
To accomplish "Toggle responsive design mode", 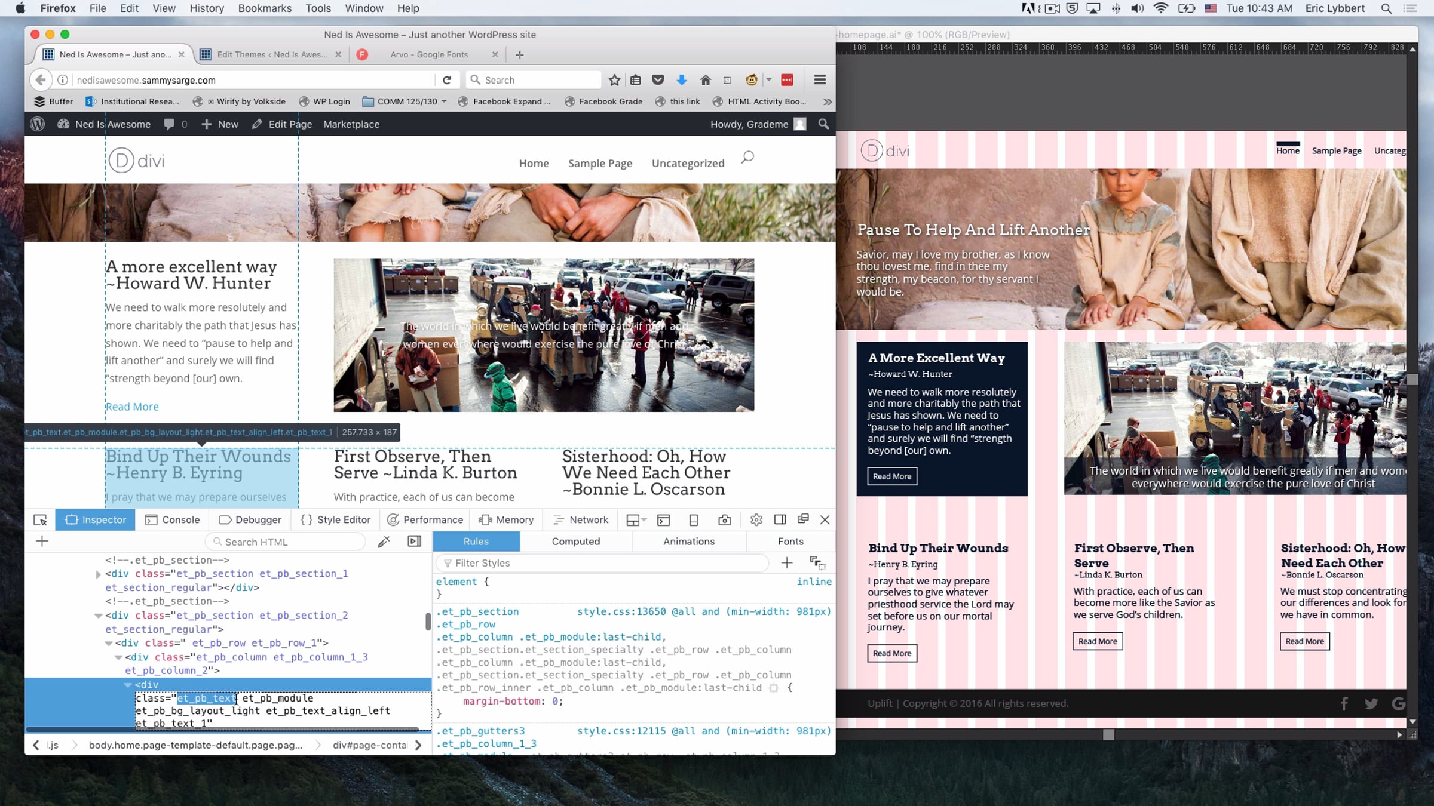I will point(693,520).
